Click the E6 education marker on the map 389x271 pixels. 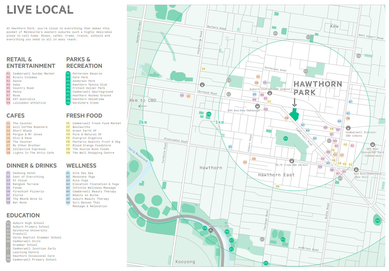click(x=358, y=56)
